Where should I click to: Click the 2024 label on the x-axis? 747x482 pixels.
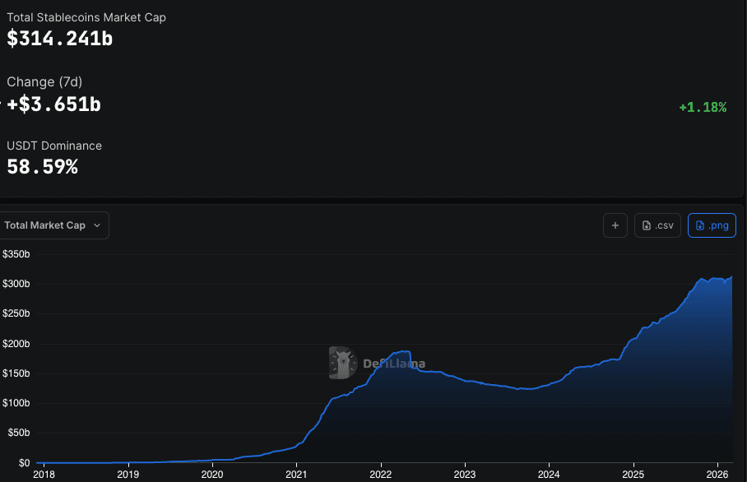[x=548, y=475]
